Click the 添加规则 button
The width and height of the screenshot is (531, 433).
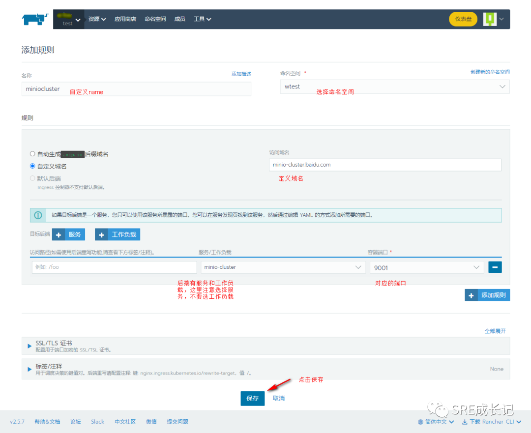pyautogui.click(x=487, y=295)
